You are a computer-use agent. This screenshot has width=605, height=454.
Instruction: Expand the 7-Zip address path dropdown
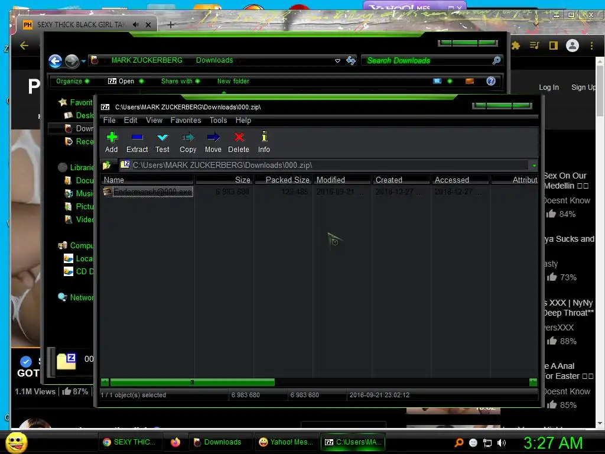[534, 166]
